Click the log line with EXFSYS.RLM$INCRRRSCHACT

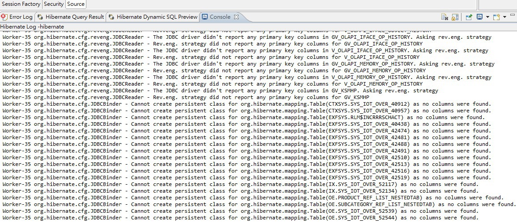(x=244, y=117)
